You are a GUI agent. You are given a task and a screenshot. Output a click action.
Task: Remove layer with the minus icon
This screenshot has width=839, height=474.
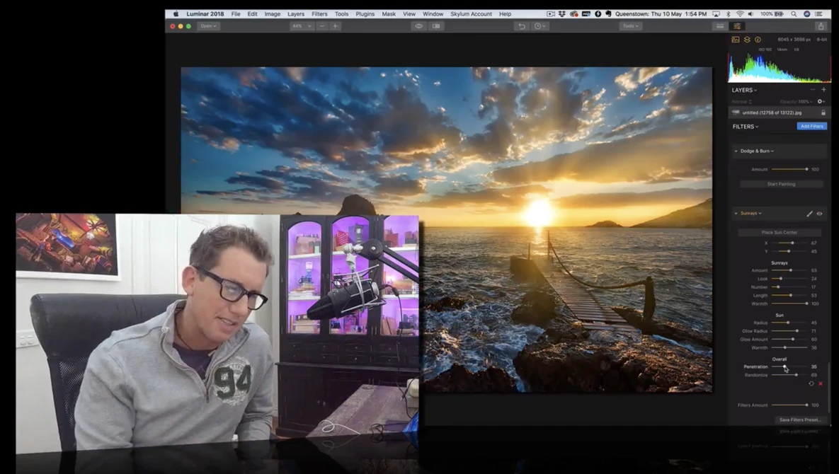tap(813, 90)
